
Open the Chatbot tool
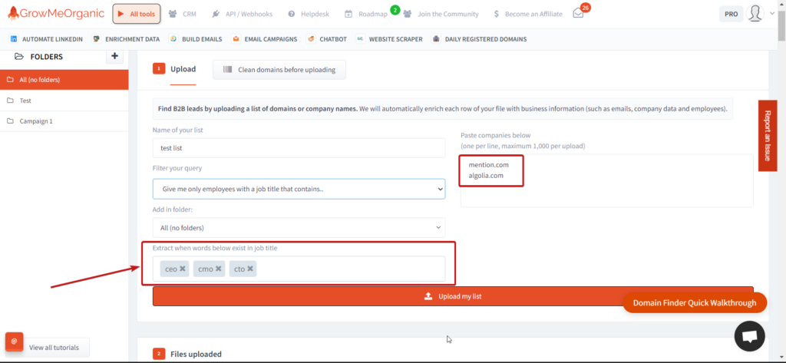click(x=327, y=38)
